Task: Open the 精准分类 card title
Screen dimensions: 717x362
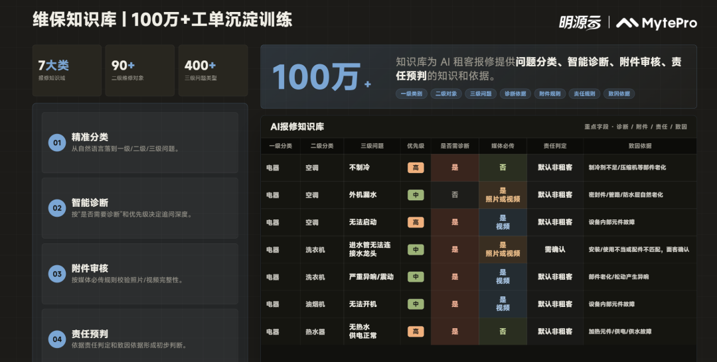Action: (90, 137)
